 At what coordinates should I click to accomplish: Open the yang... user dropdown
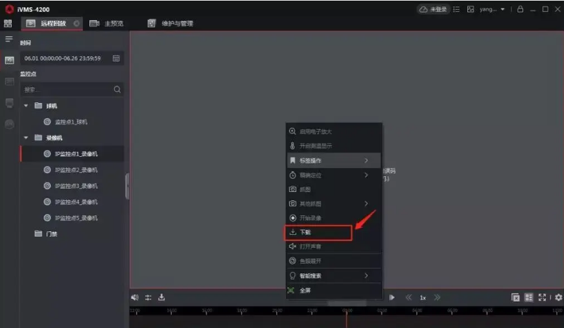(x=492, y=10)
